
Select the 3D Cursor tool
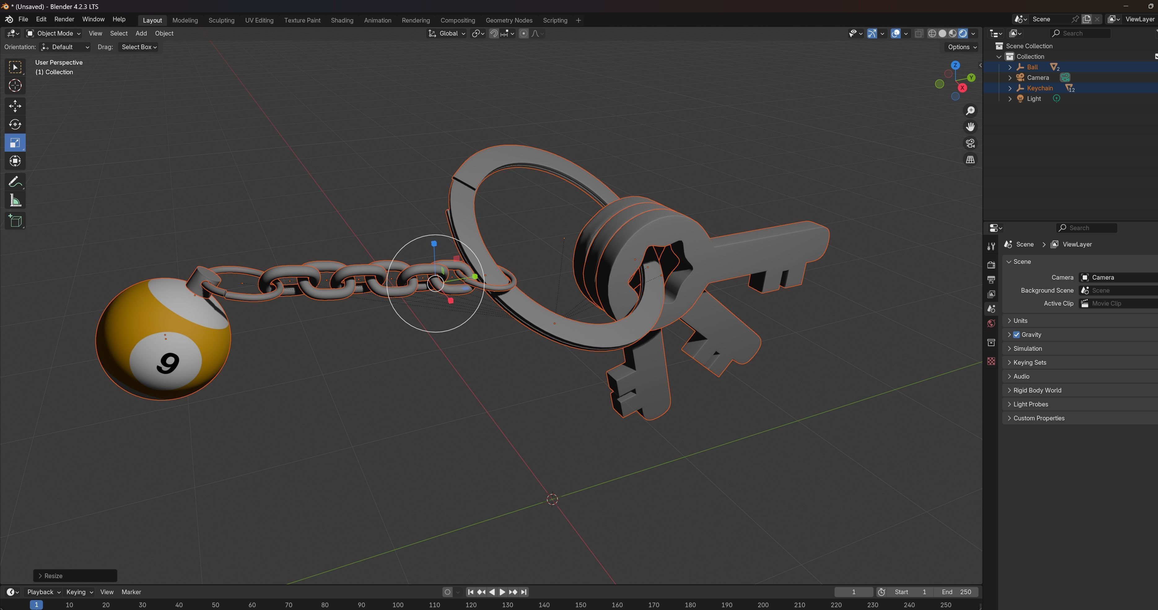(15, 86)
